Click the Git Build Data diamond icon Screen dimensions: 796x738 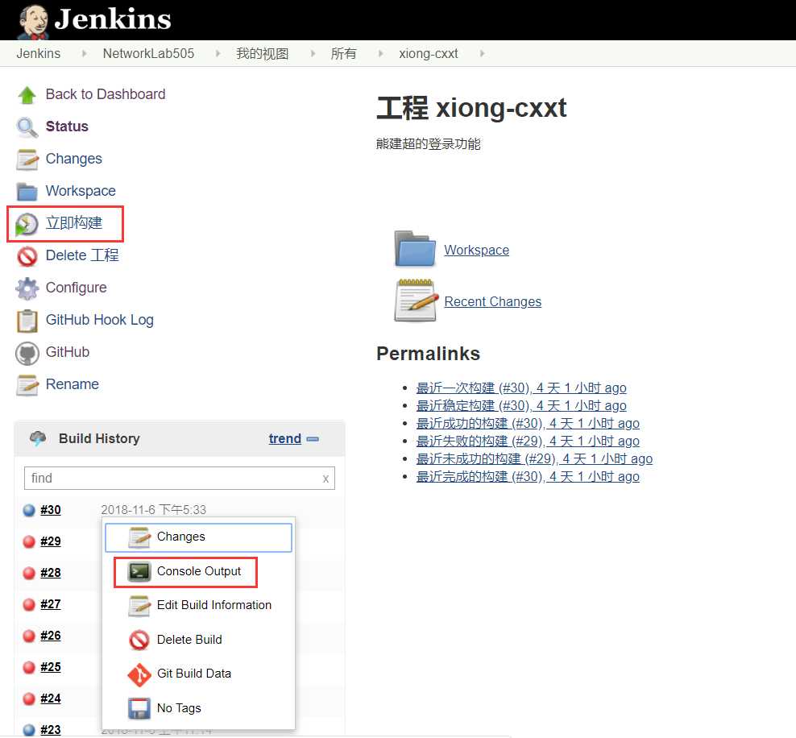(x=139, y=674)
